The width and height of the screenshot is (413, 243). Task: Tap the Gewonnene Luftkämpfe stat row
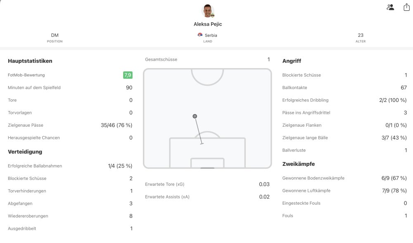[x=344, y=191]
